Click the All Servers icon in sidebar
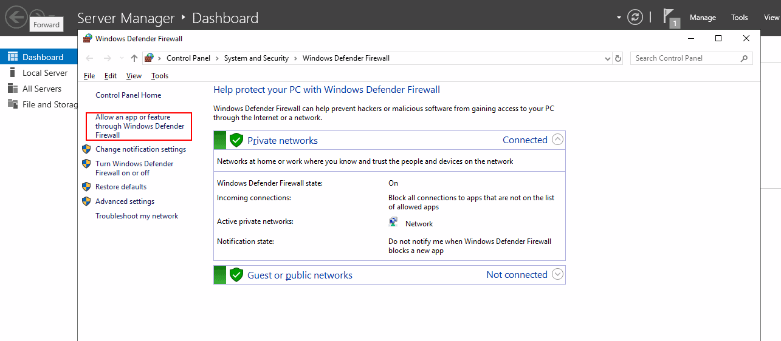The height and width of the screenshot is (341, 781). point(13,89)
